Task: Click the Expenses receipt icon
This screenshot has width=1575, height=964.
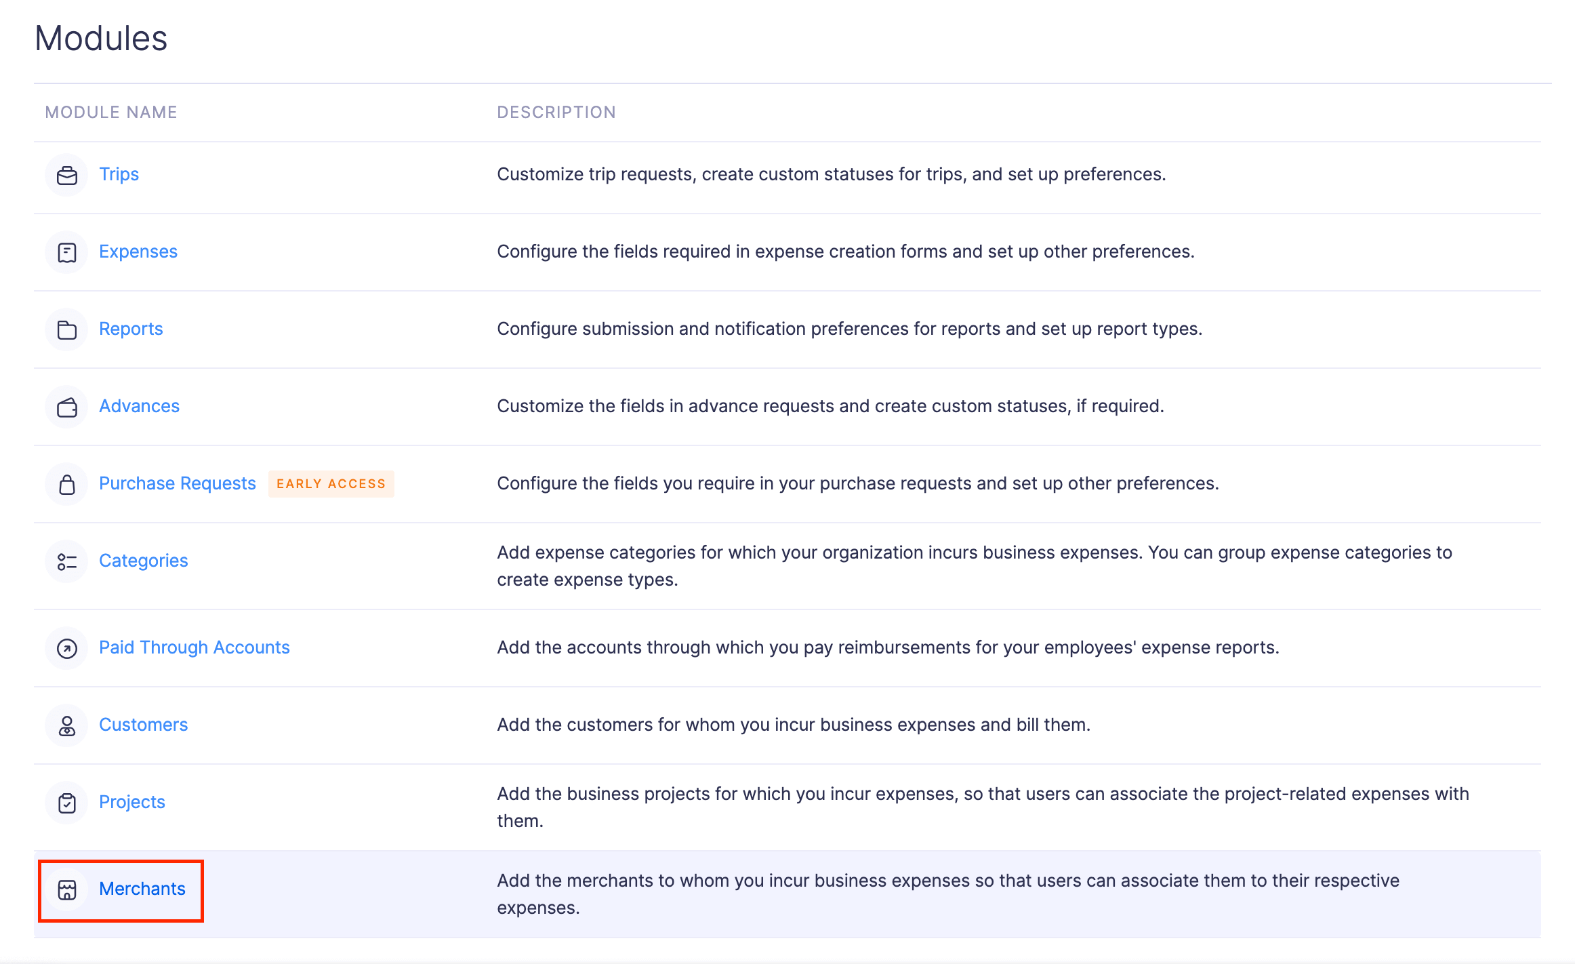Action: click(x=66, y=252)
